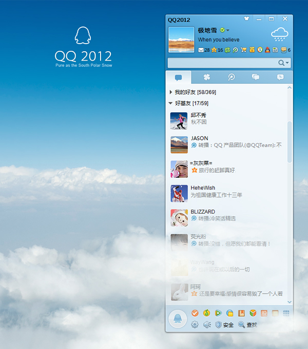
Task: Toggle the sound speaker icon
Action: click(x=207, y=325)
